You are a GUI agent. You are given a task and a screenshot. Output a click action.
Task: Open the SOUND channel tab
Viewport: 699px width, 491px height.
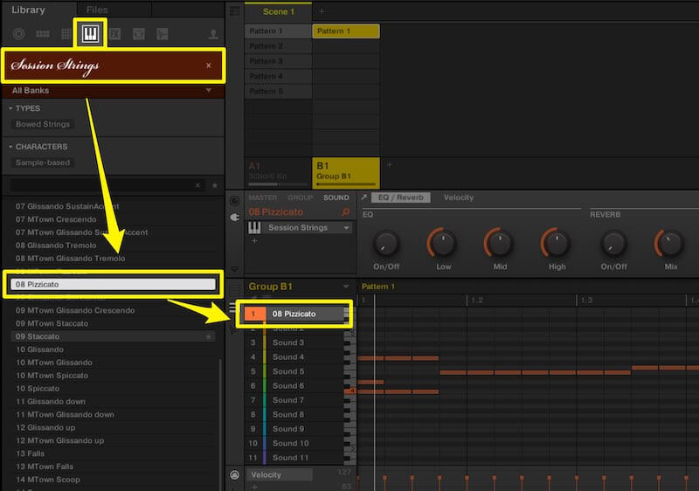(336, 197)
